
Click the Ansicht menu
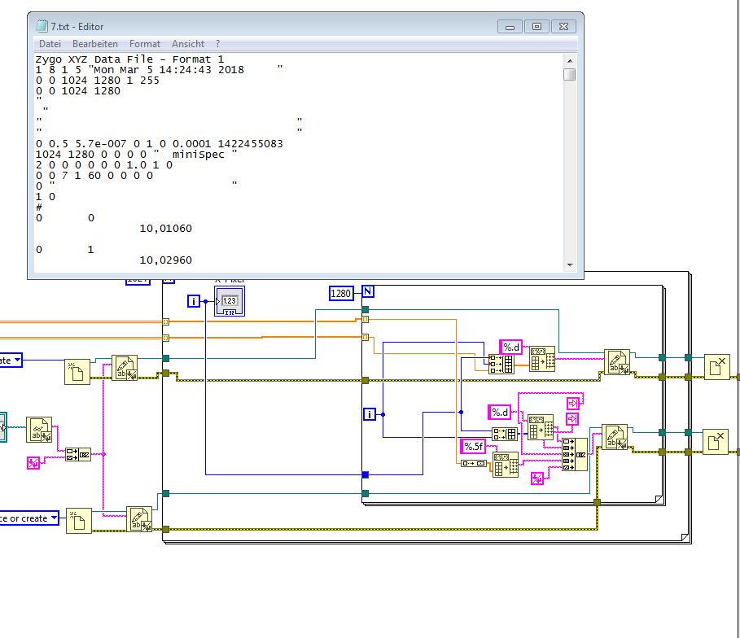click(x=188, y=44)
